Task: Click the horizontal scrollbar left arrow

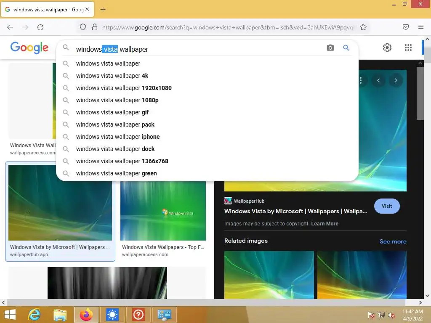Action: click(3, 302)
